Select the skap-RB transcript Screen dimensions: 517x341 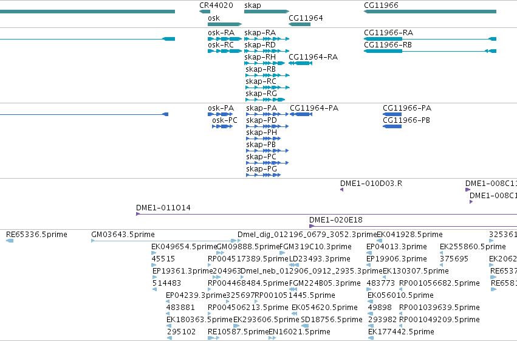[x=267, y=75]
